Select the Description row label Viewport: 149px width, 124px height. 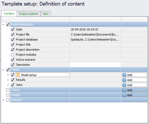(x=23, y=65)
